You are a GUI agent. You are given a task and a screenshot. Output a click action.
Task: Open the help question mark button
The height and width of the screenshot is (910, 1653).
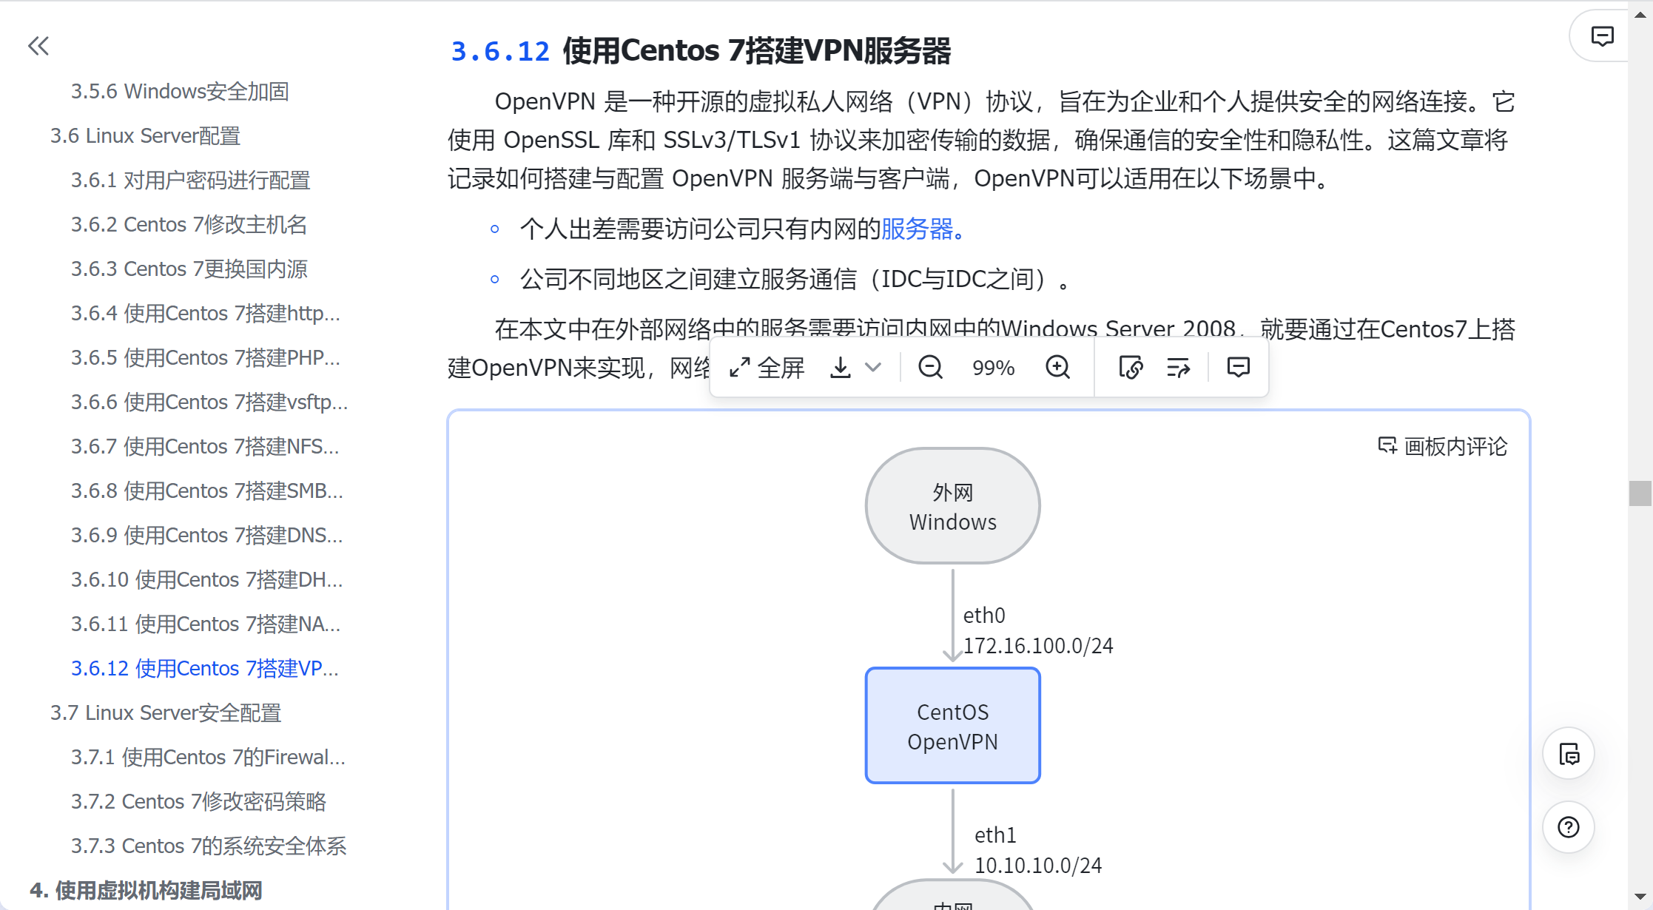(x=1569, y=826)
